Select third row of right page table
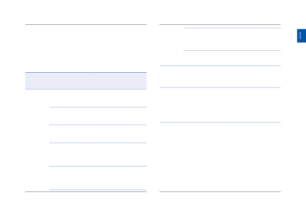 point(220,76)
